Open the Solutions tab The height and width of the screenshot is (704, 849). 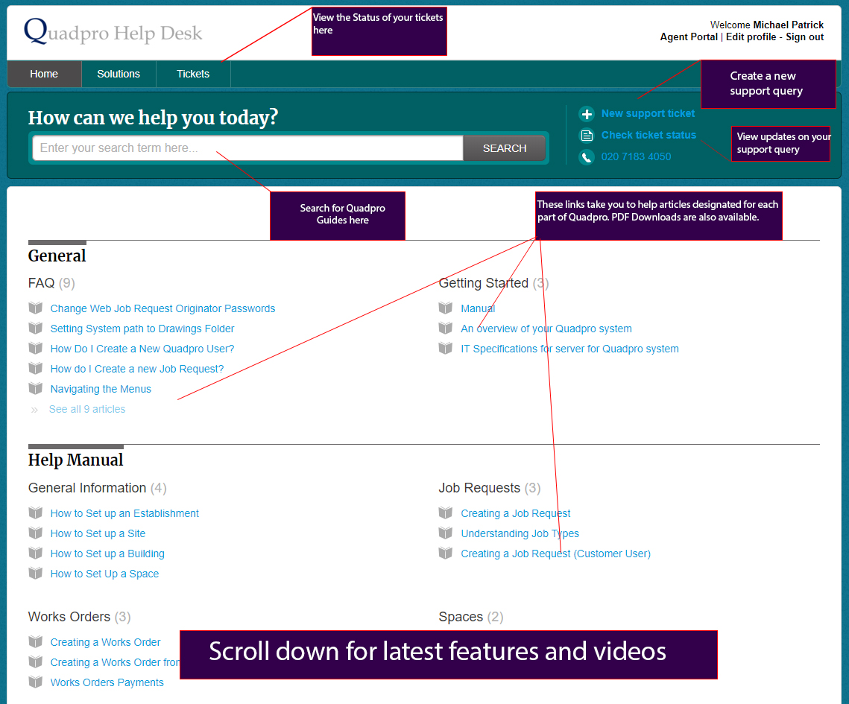[119, 74]
